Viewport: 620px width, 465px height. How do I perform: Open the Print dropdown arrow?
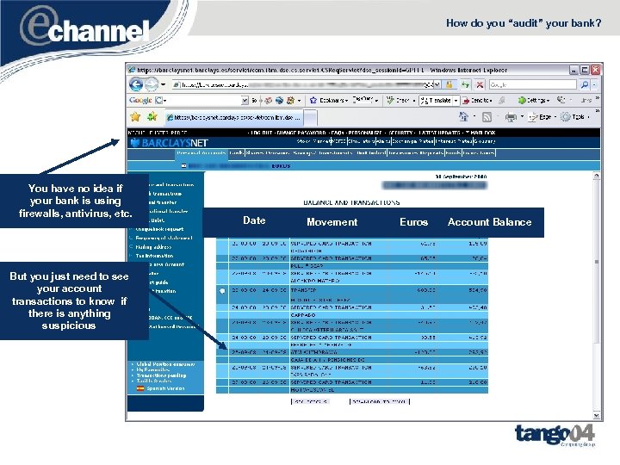point(522,117)
